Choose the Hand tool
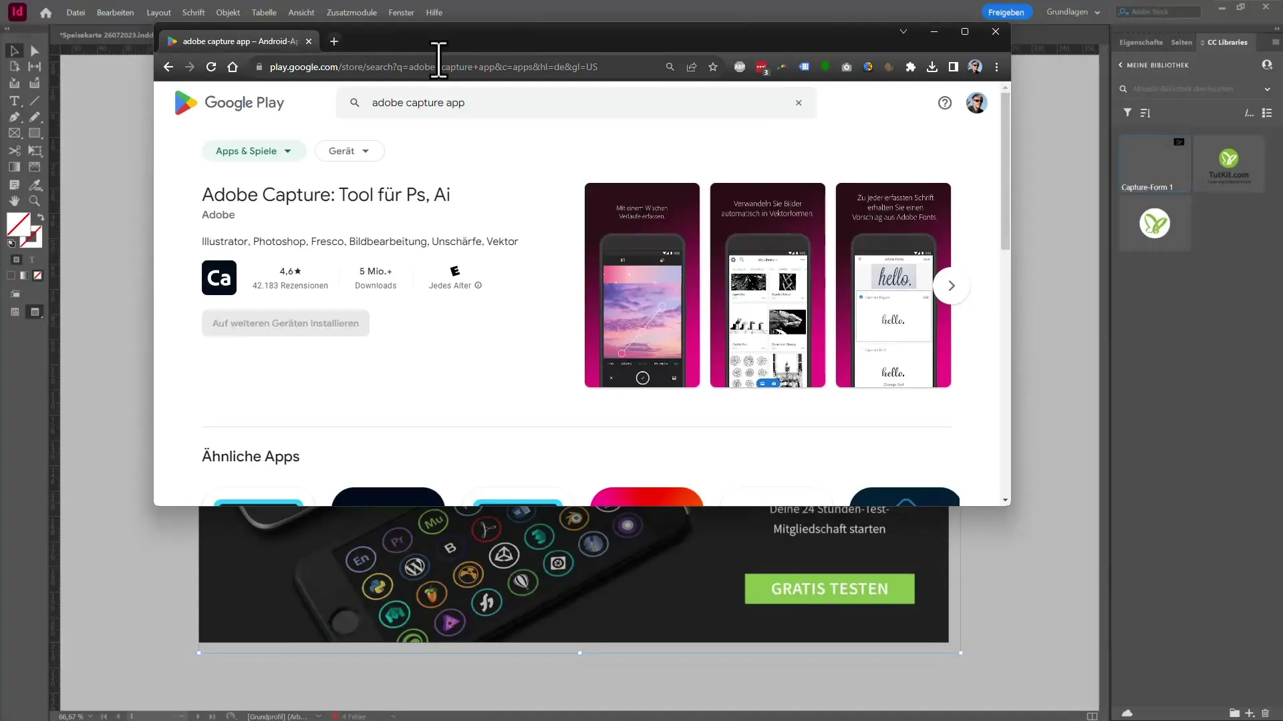The height and width of the screenshot is (721, 1283). pyautogui.click(x=14, y=201)
